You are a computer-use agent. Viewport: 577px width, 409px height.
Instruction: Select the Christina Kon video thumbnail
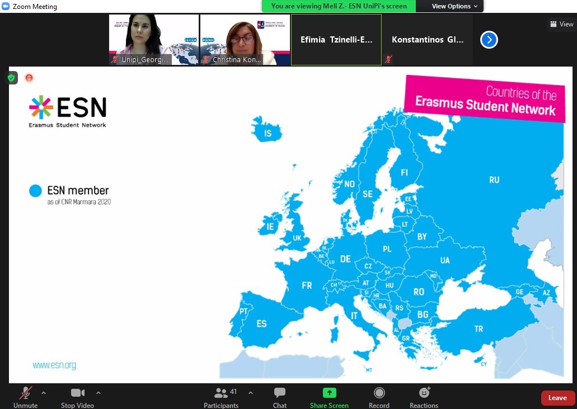[245, 40]
